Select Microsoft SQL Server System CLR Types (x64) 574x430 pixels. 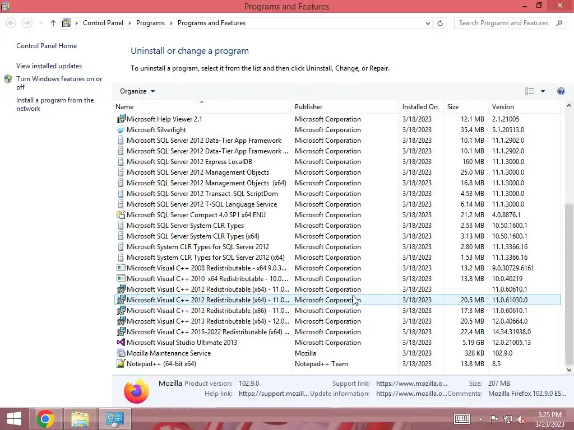pos(337,236)
